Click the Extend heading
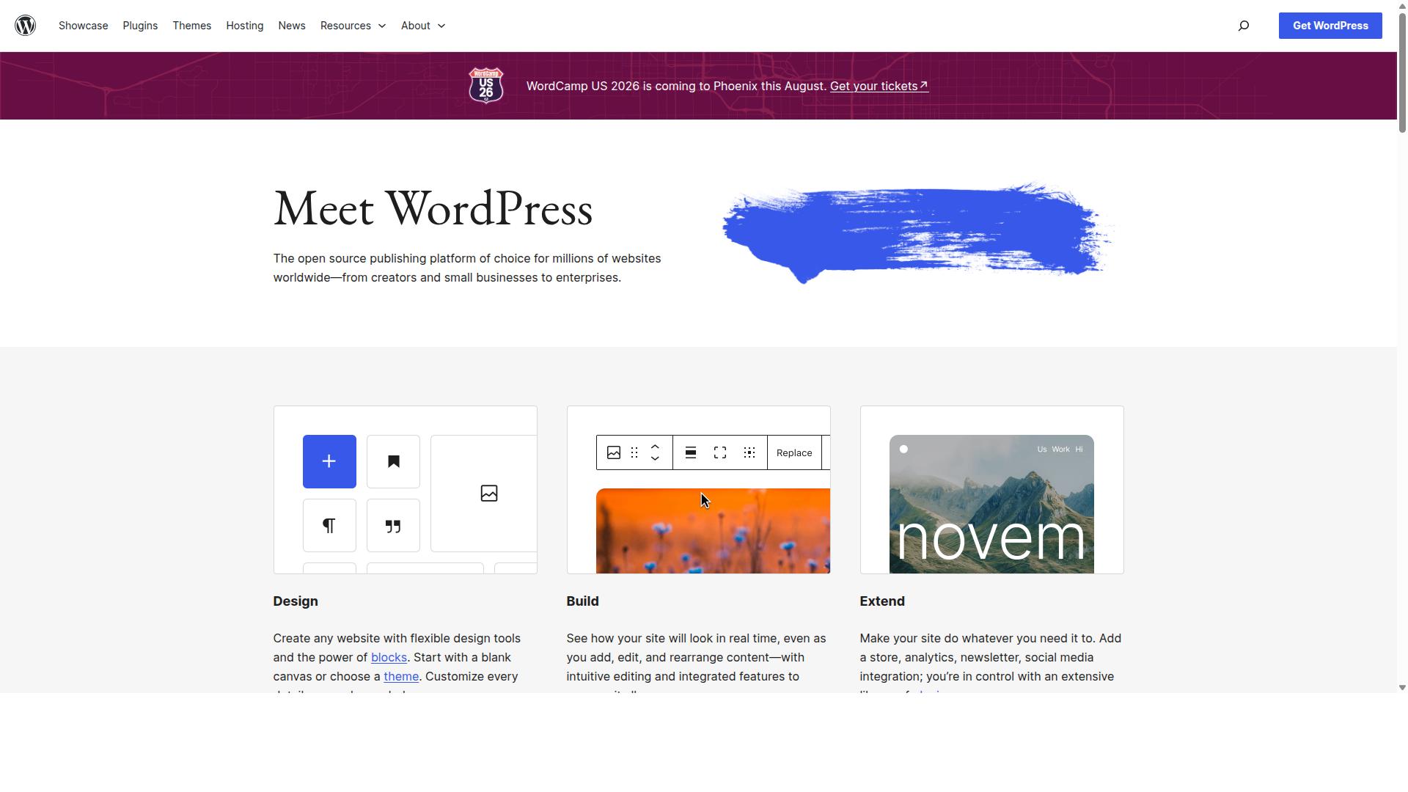The image size is (1408, 792). coord(882,601)
